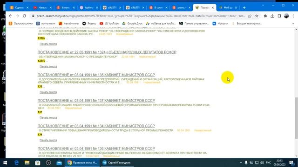Viewport: 298px width, 167px height.
Task: Open Постановление № 136 Кабинет Министров СССР
Action: pos(96,148)
